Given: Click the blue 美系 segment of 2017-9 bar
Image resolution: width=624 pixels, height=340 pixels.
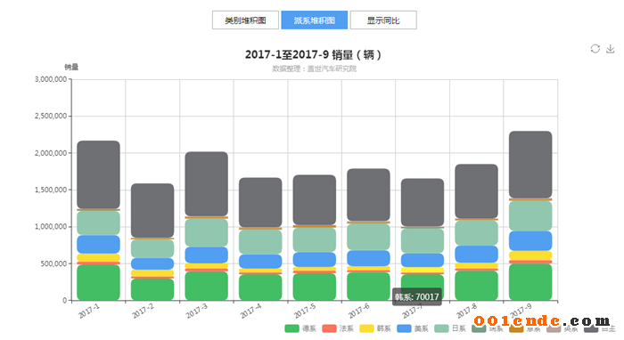Looking at the screenshot, I should click(x=530, y=240).
